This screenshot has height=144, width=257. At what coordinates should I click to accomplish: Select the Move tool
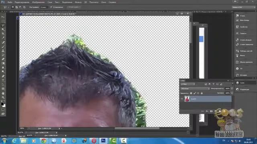tap(3, 17)
